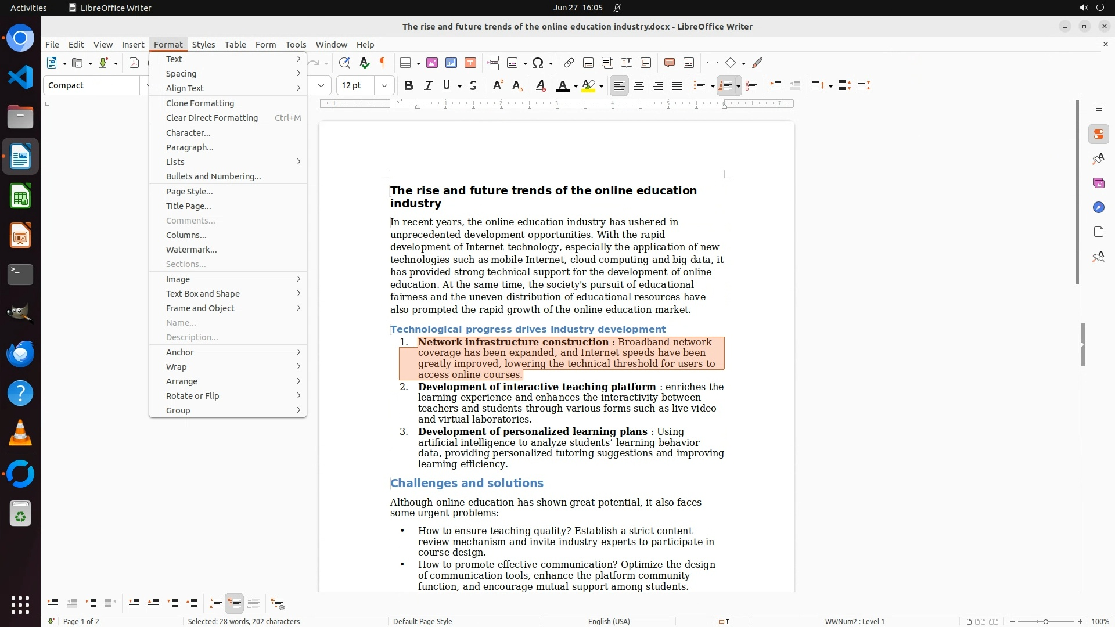
Task: Open the font size 12 pt dropdown
Action: 384,85
